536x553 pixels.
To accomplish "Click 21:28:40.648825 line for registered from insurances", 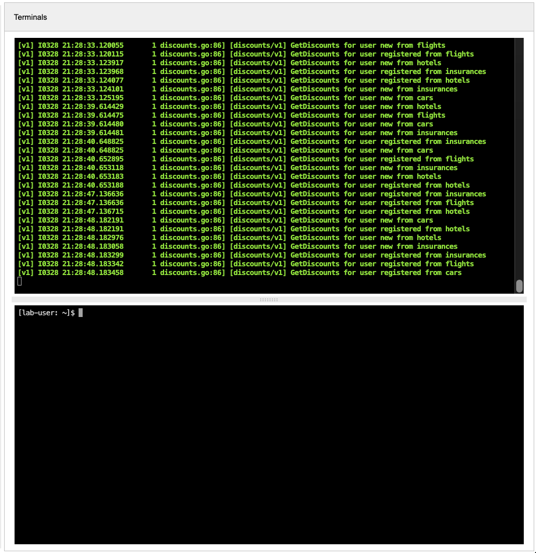I will [252, 142].
